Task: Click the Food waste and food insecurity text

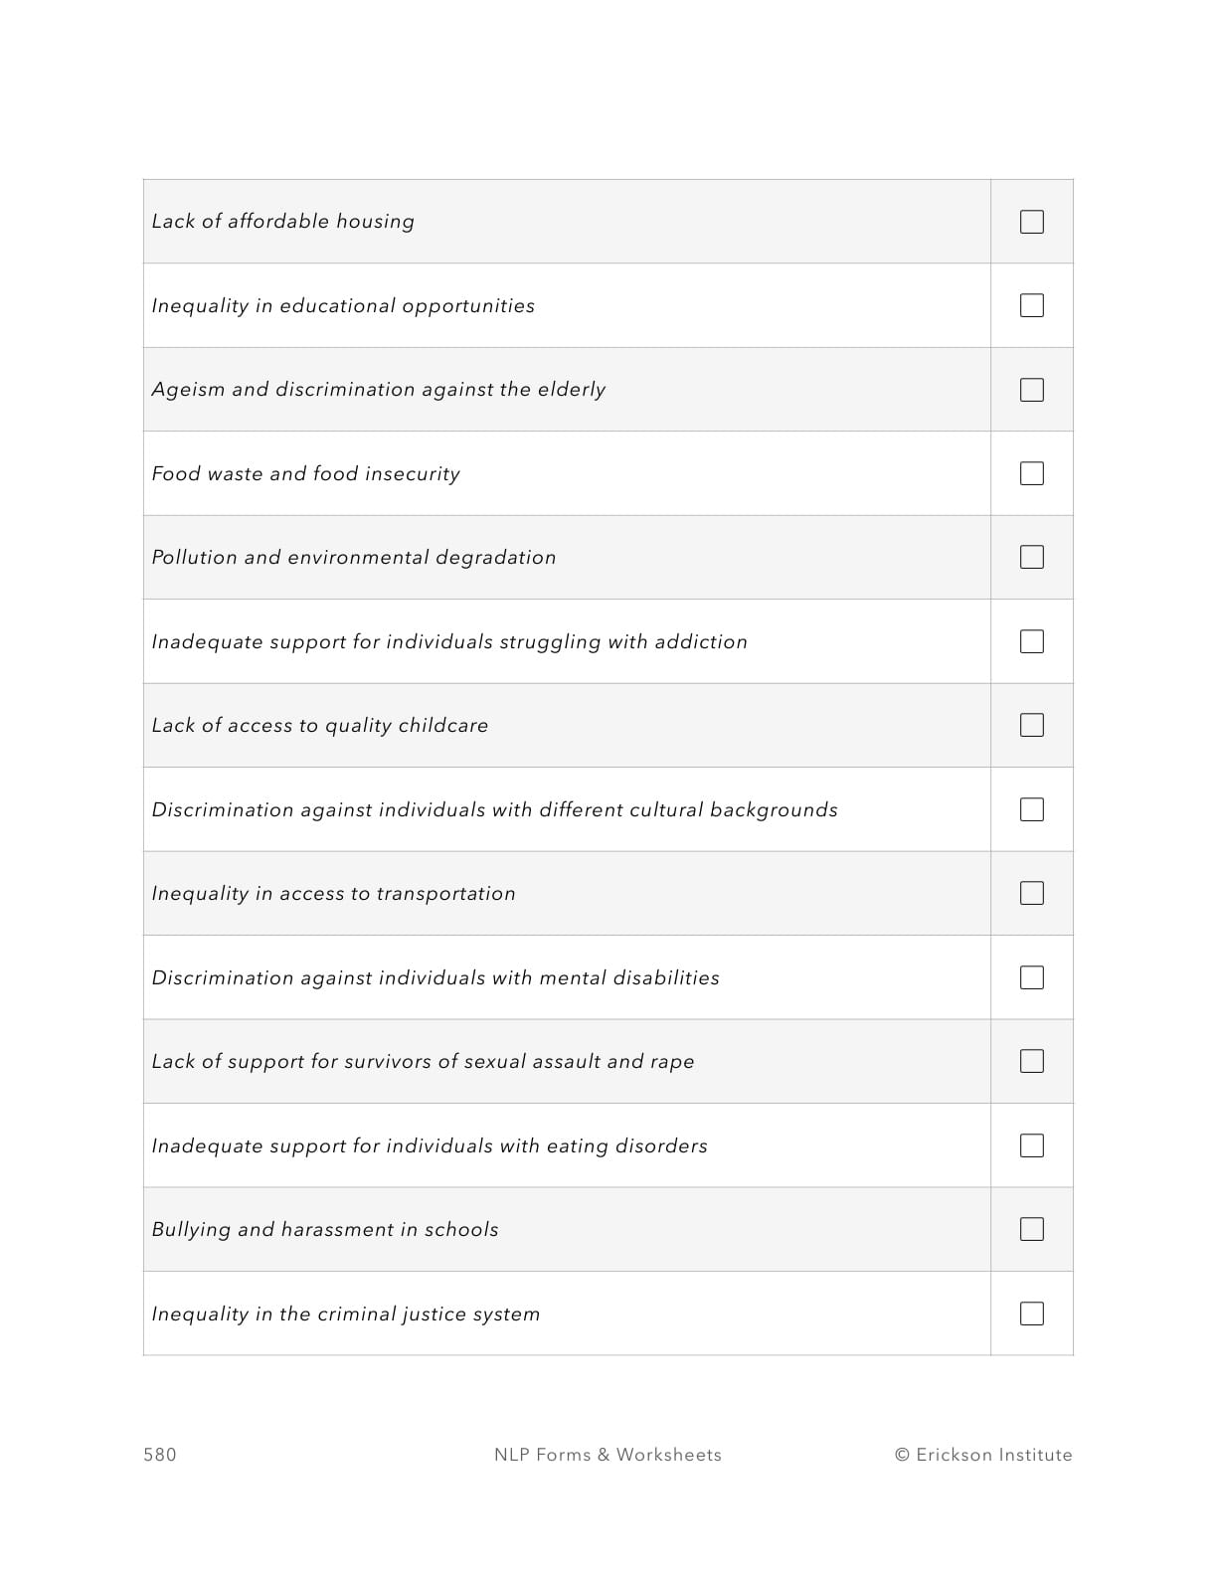Action: [x=305, y=474]
